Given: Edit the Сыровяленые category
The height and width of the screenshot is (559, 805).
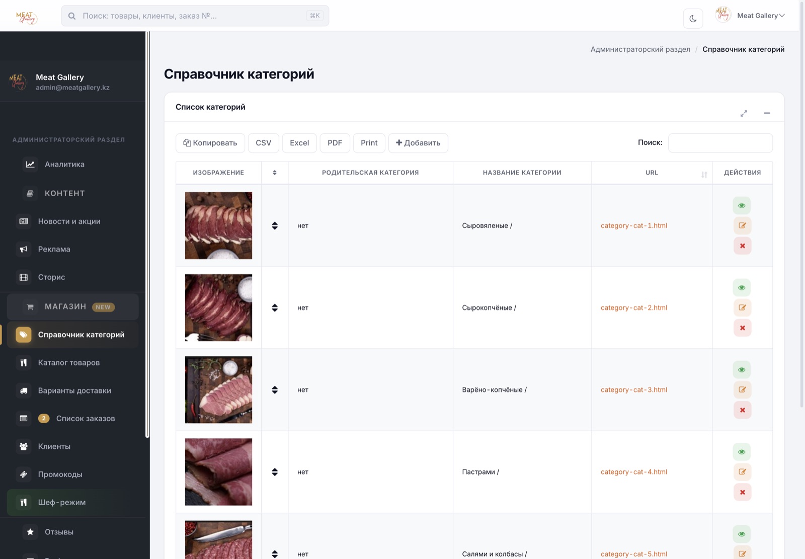Looking at the screenshot, I should coord(742,226).
